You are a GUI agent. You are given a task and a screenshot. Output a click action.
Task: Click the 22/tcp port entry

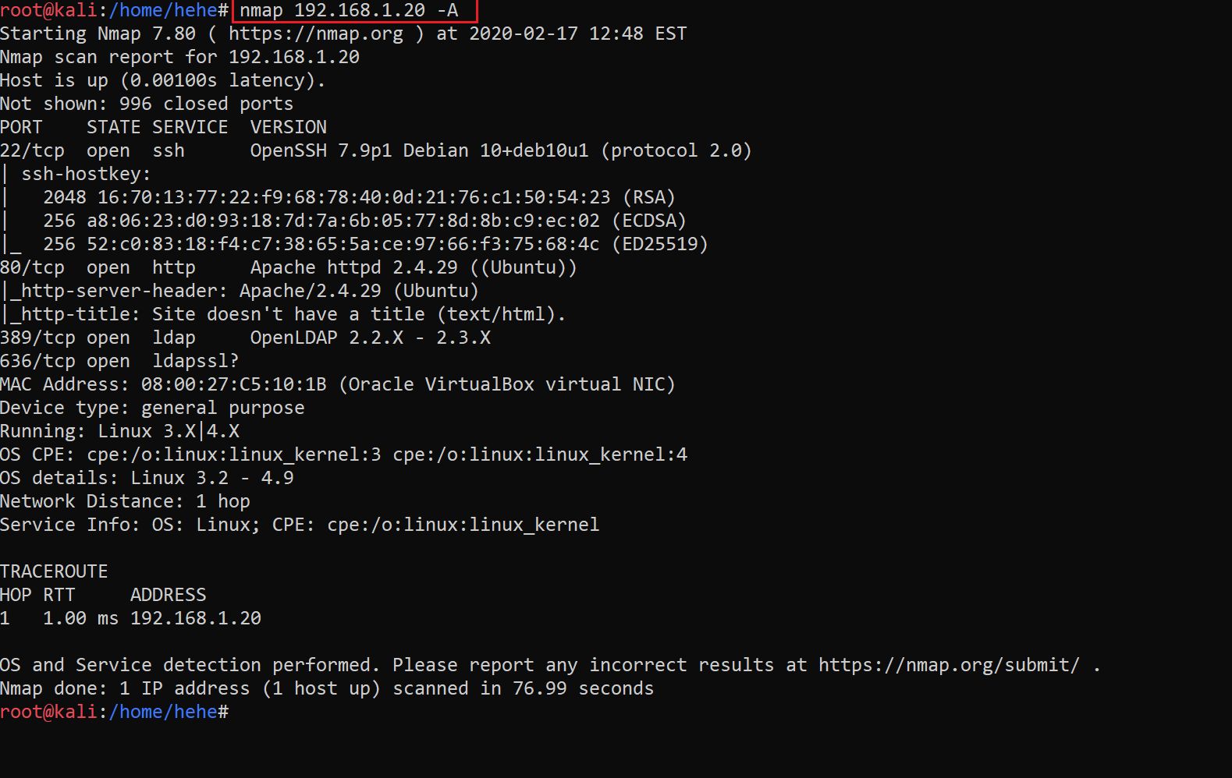pos(32,150)
